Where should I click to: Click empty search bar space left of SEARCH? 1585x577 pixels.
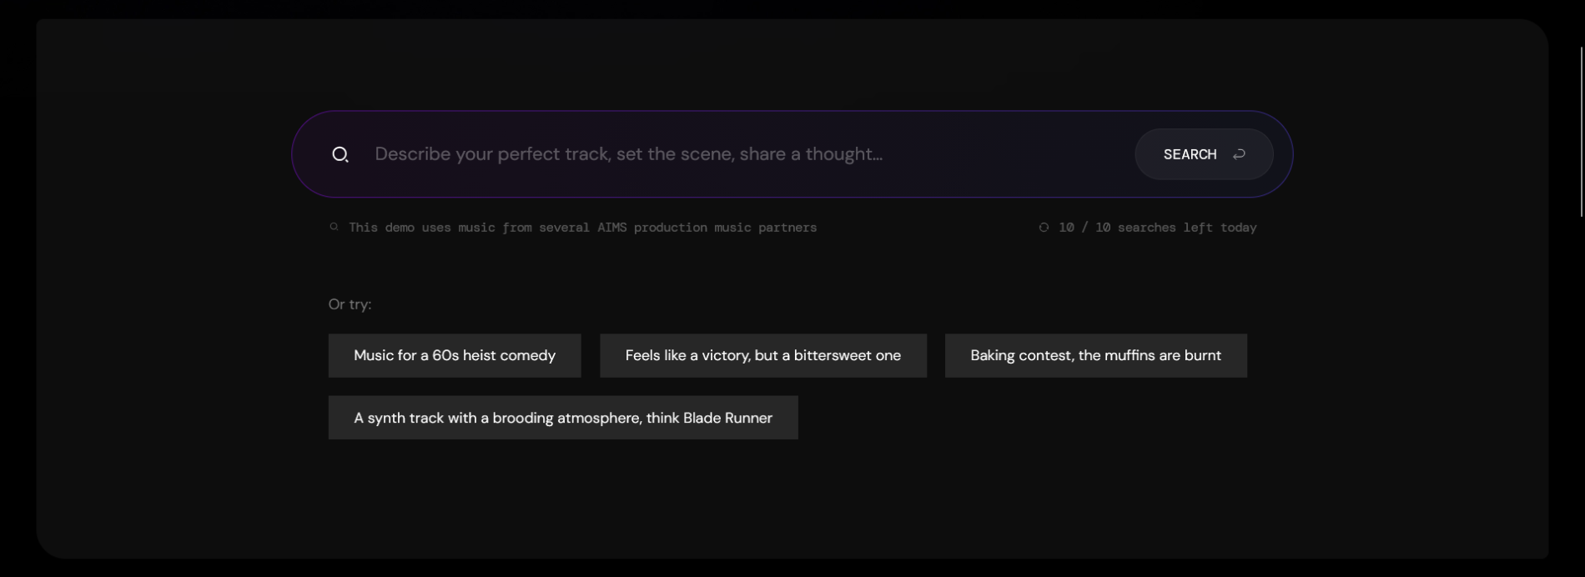pos(1009,154)
